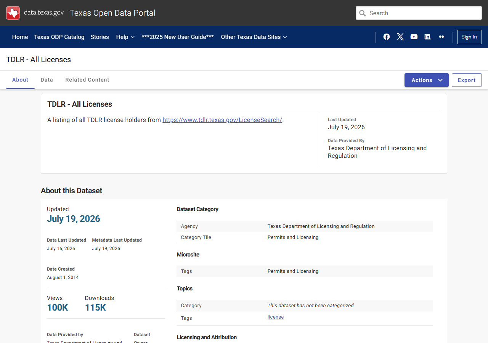Screen dimensions: 488x343
Task: Expand the Help menu chevron
Action: click(133, 37)
